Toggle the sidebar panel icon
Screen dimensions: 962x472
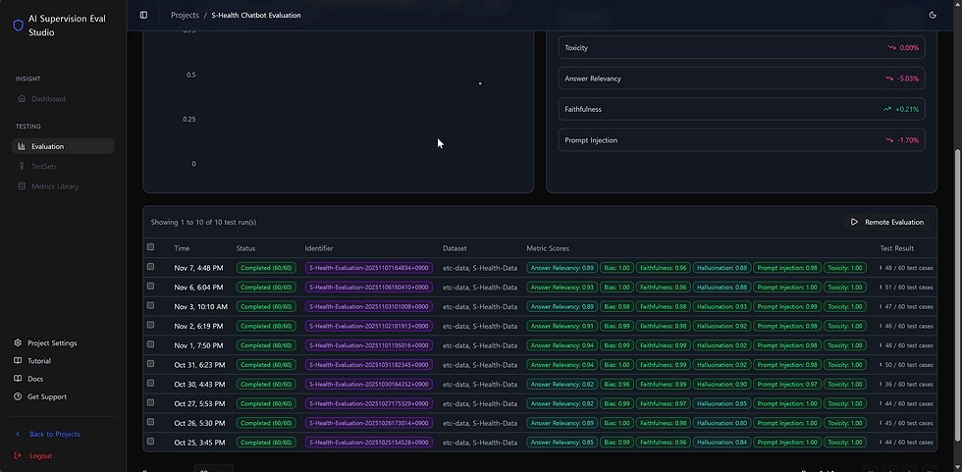[143, 15]
